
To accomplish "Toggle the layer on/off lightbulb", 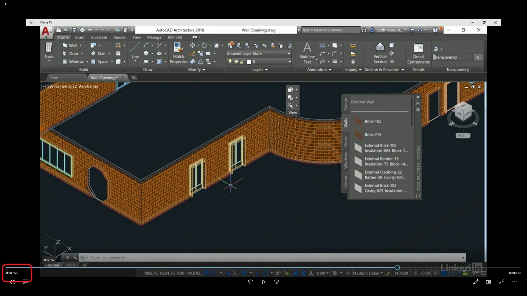I will tap(230, 62).
